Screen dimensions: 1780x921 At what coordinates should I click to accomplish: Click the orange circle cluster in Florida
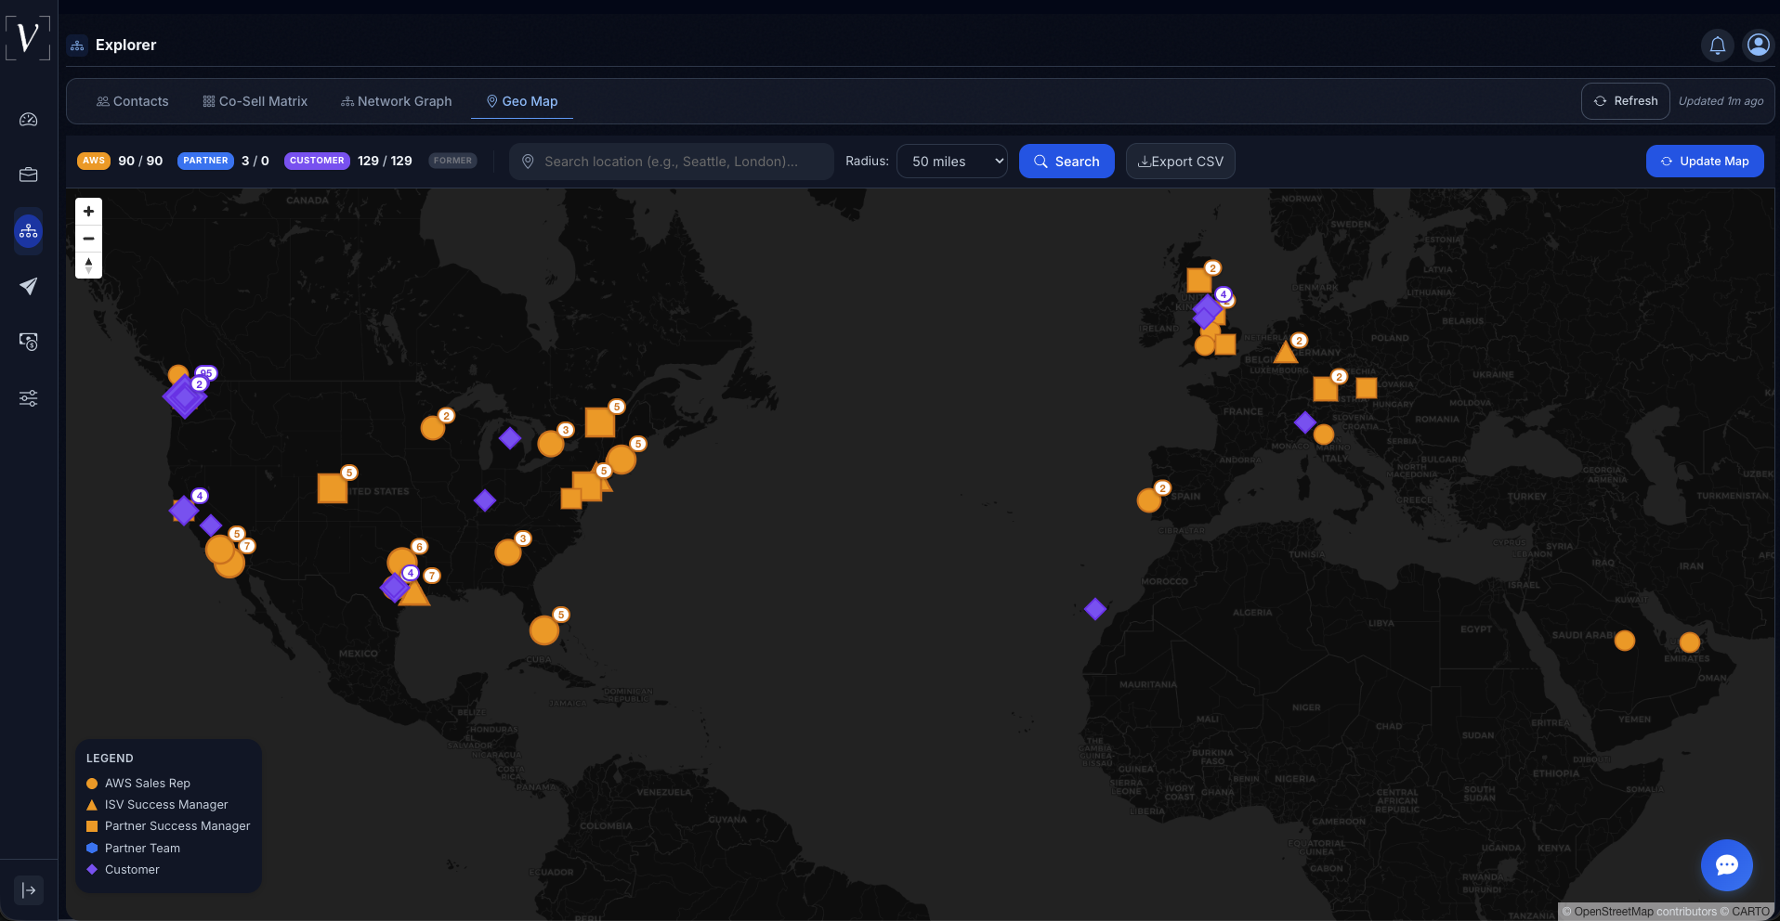(544, 630)
